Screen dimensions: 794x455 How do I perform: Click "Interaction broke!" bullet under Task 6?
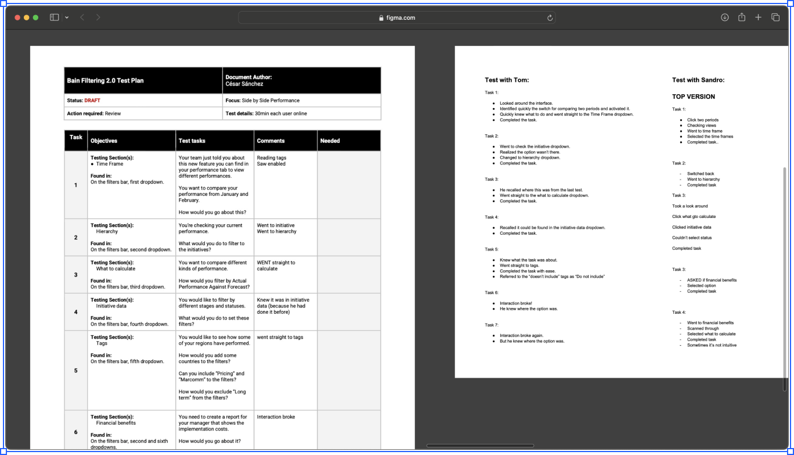[x=516, y=303]
